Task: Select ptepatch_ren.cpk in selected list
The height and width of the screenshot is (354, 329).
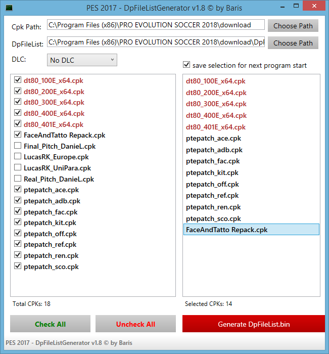Action: click(251, 207)
